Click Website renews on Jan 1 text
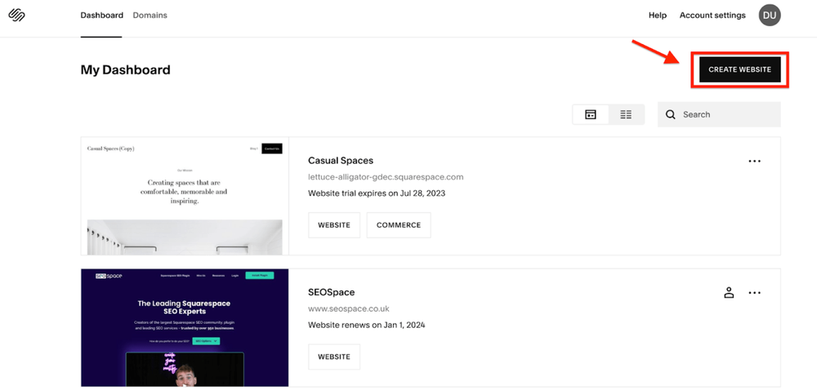Image resolution: width=817 pixels, height=390 pixels. click(x=366, y=325)
